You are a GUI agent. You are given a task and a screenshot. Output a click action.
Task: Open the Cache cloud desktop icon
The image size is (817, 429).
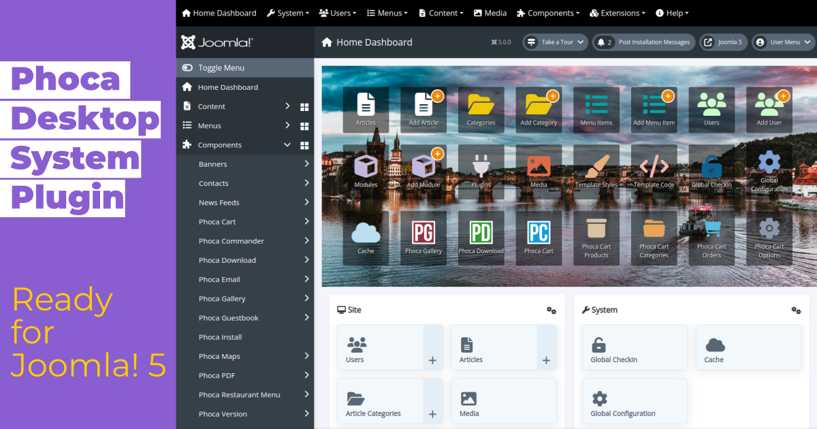point(366,238)
